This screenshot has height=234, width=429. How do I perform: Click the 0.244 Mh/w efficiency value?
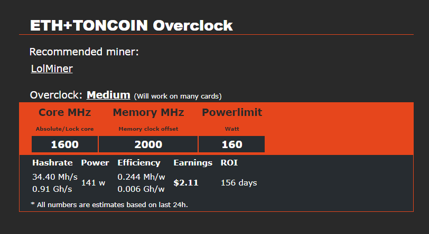pyautogui.click(x=141, y=177)
